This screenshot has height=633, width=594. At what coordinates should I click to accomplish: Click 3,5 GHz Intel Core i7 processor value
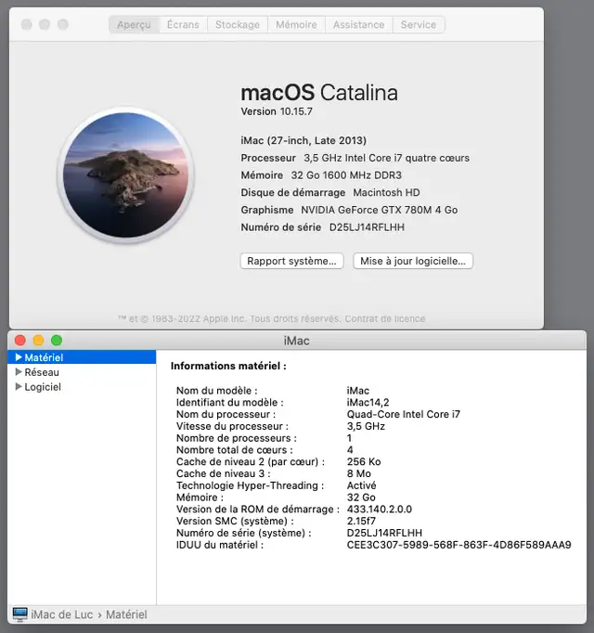(386, 158)
